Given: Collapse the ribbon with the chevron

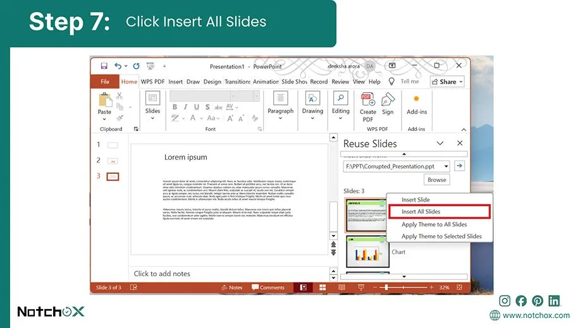Looking at the screenshot, I should coord(463,130).
